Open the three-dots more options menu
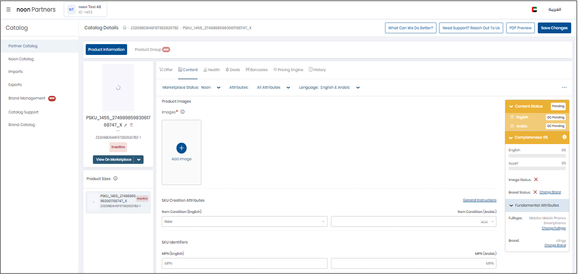Image resolution: width=578 pixels, height=275 pixels. [564, 88]
